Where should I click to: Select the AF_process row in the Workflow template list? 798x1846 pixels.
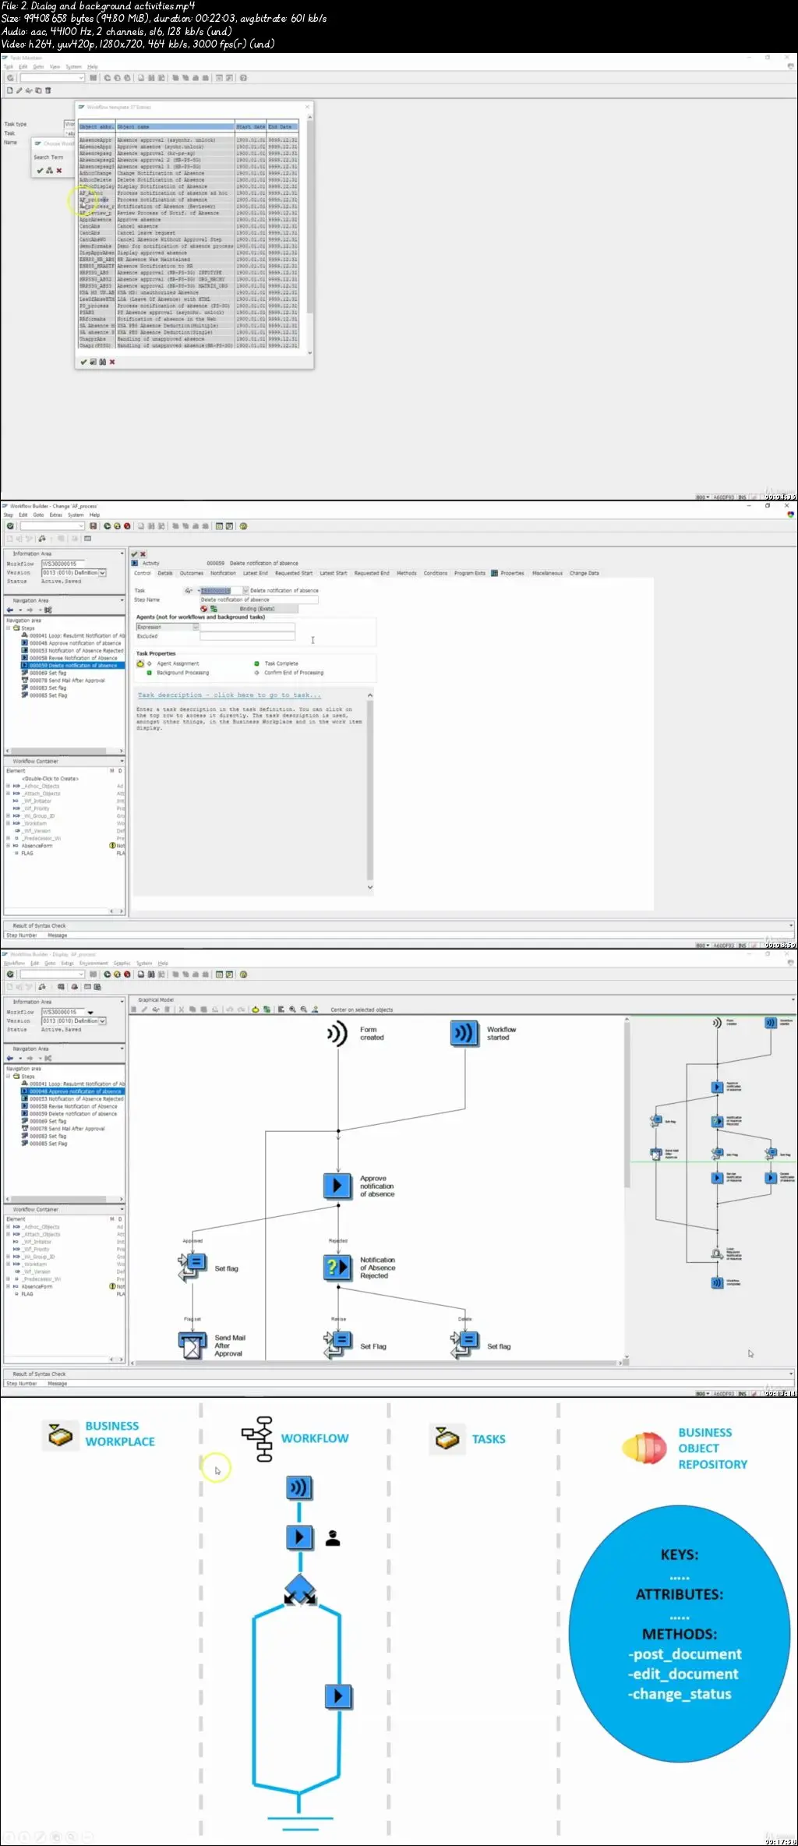pyautogui.click(x=188, y=200)
